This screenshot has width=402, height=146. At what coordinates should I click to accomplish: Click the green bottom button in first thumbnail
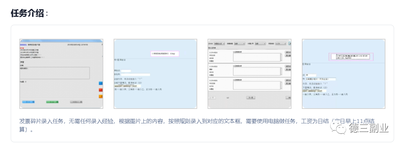52,102
